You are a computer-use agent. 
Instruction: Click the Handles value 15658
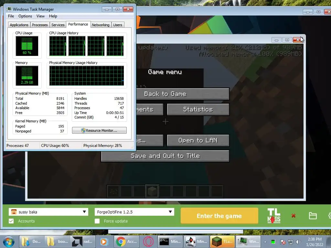coord(119,98)
